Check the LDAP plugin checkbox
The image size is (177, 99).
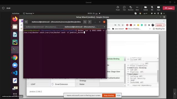coord(28,84)
